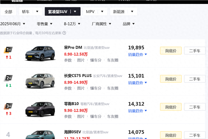Expand the MPV dropdown arrow
Screen dimensions: 208x139
[102, 12]
